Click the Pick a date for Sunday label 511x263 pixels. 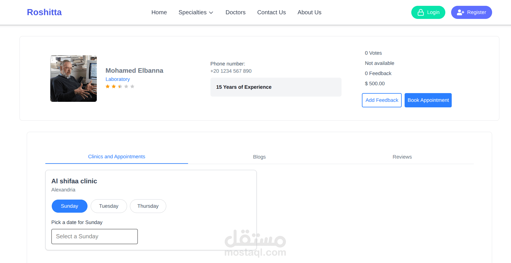[77, 222]
